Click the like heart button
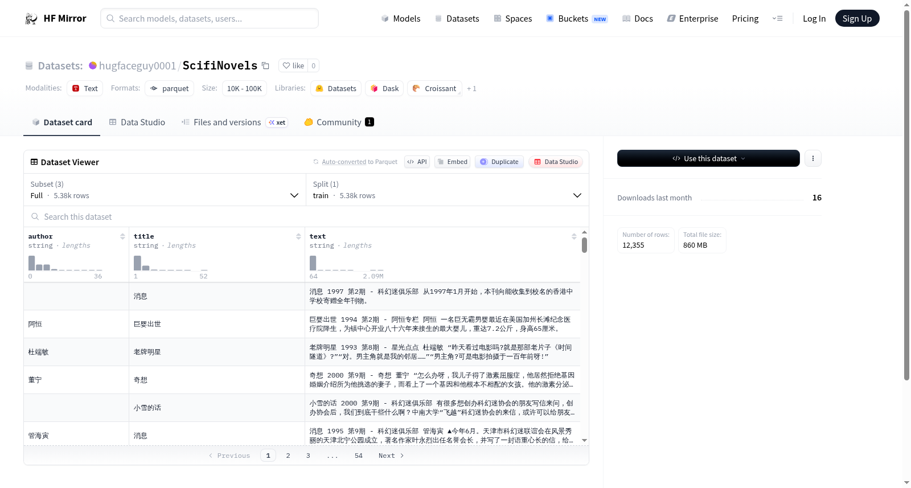 pyautogui.click(x=293, y=65)
